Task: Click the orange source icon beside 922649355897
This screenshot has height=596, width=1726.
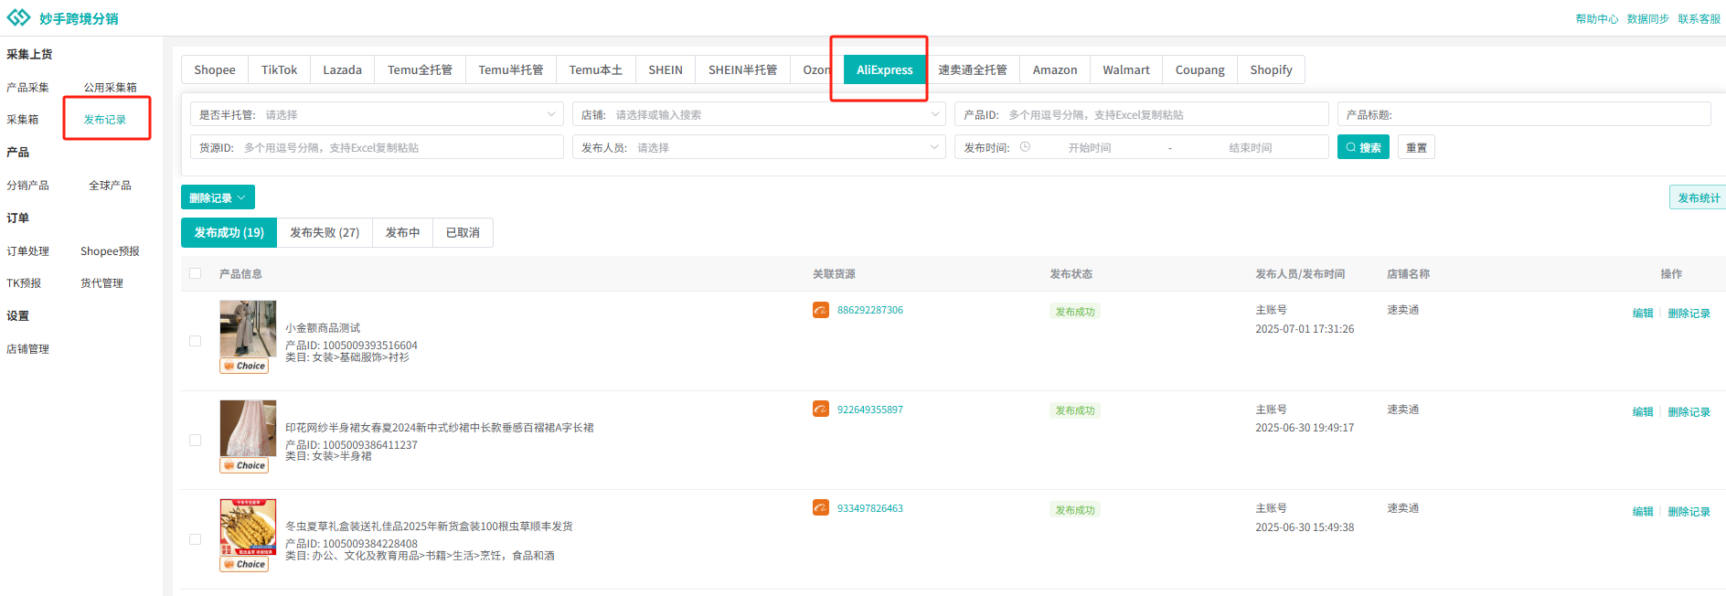Action: pyautogui.click(x=821, y=409)
